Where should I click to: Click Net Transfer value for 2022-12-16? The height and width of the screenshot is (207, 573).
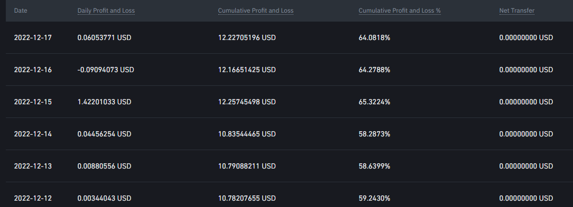click(526, 70)
